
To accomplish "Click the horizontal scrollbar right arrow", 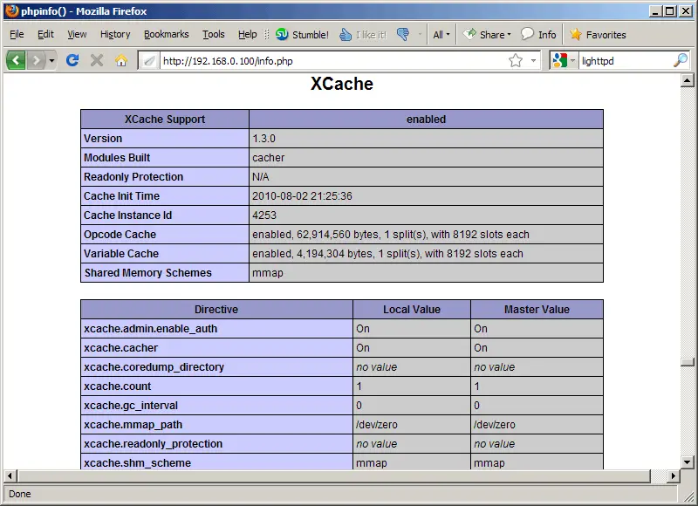I will coord(674,475).
